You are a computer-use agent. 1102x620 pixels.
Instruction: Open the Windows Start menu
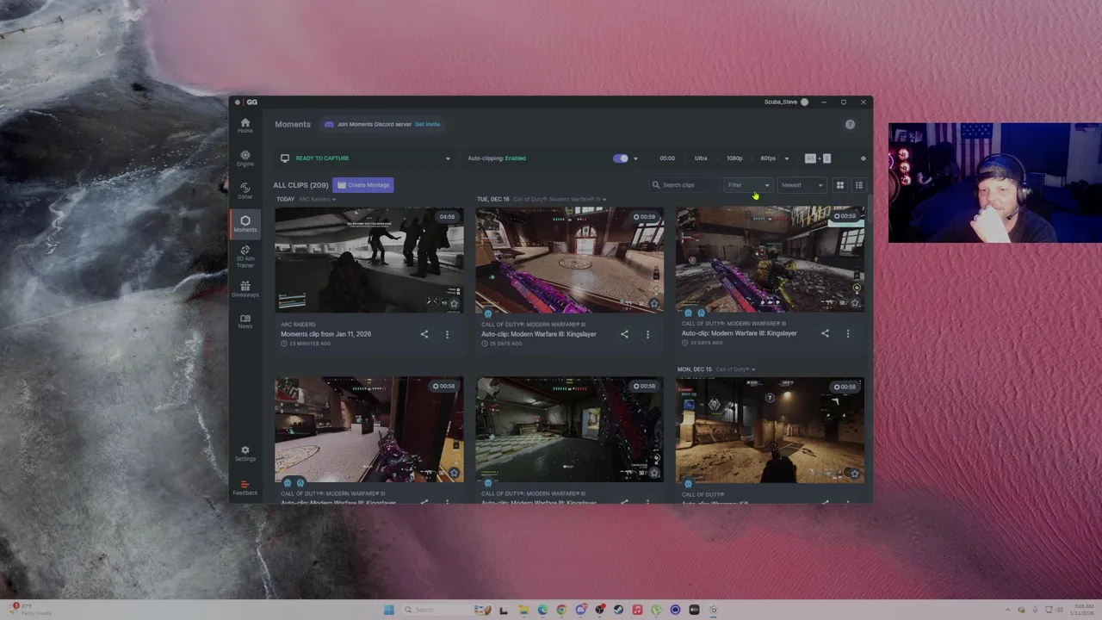pos(389,610)
